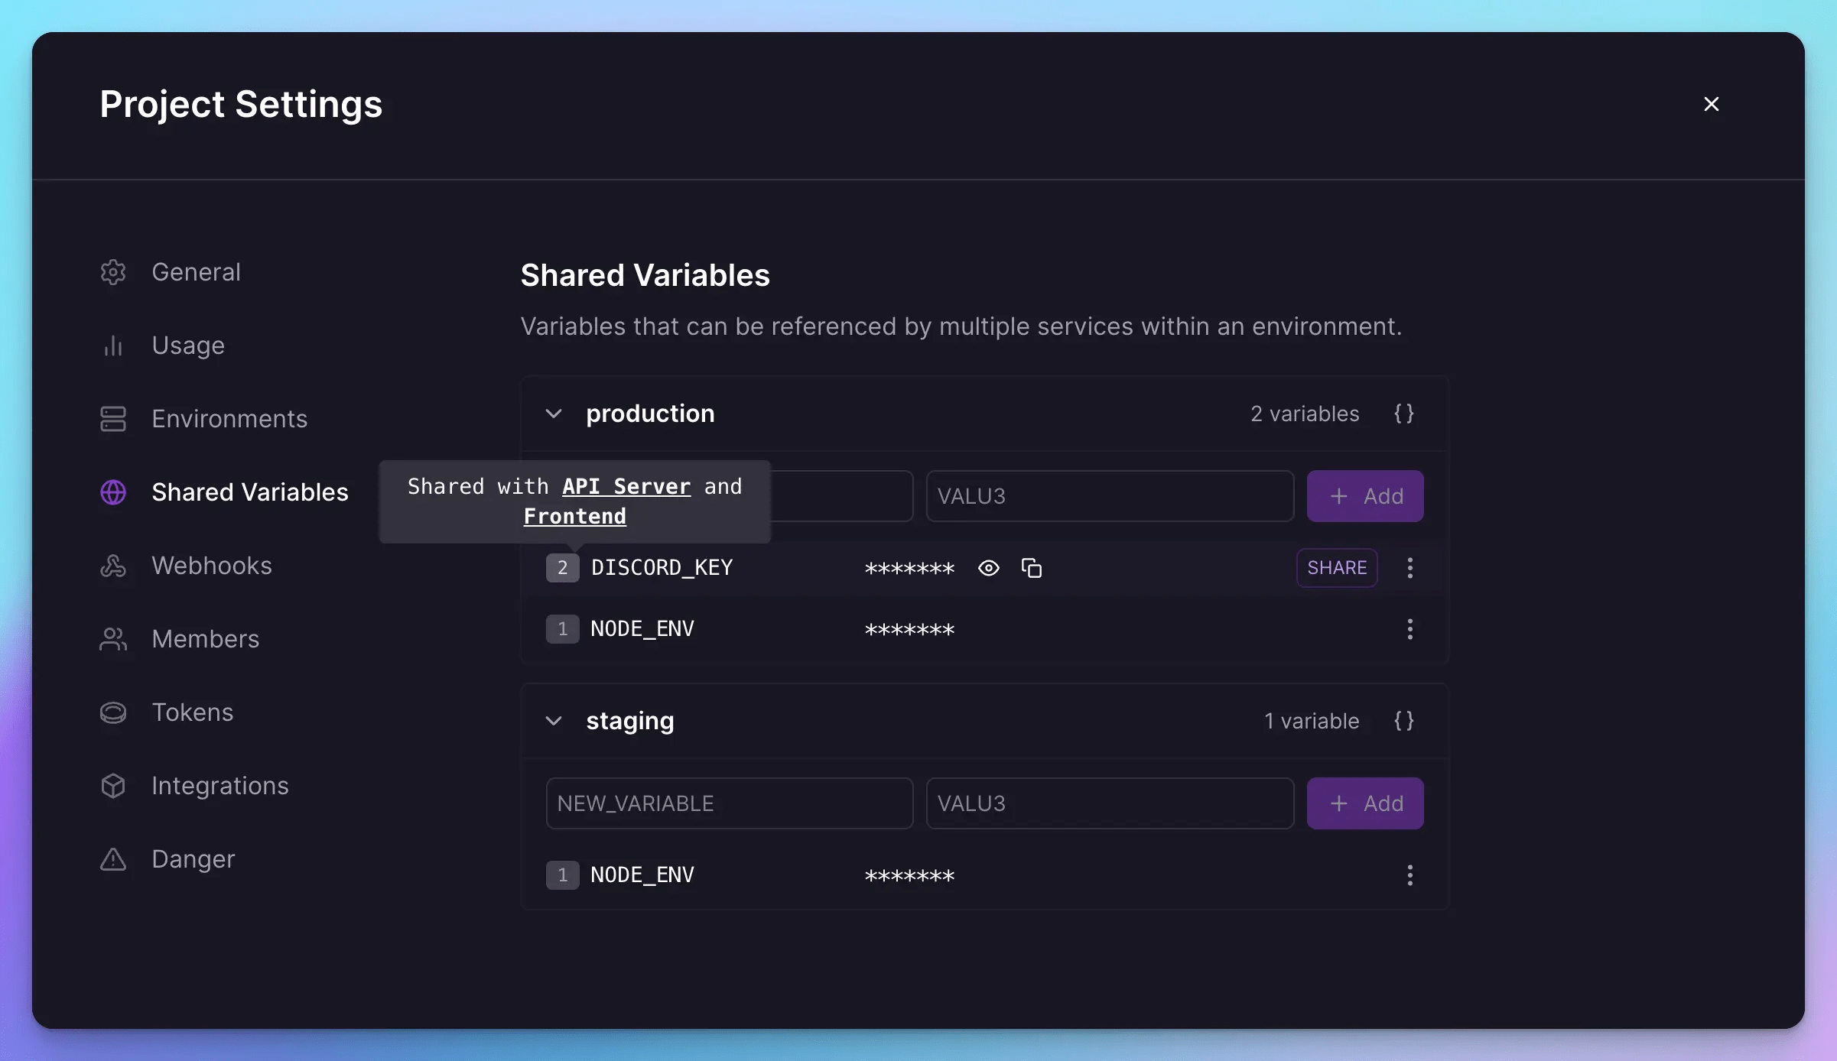Toggle visibility of DISCORD_KEY value
Screen dimensions: 1837x1061
988,567
